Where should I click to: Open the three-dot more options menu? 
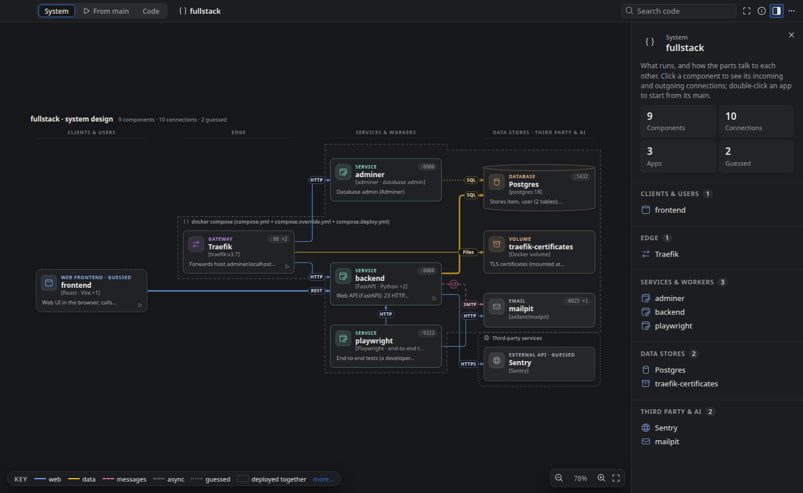(x=792, y=11)
